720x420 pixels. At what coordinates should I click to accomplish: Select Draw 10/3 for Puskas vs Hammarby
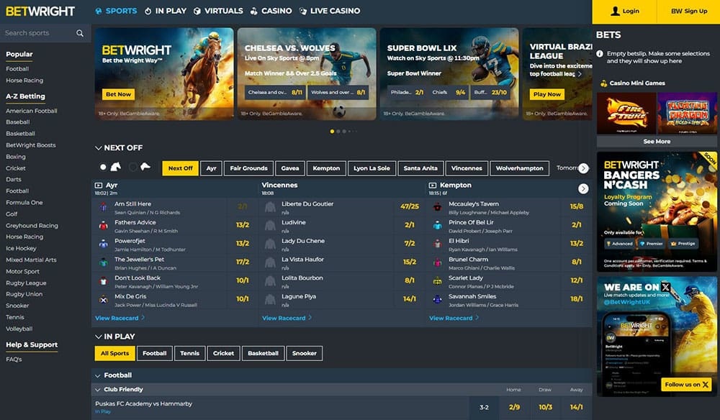point(545,407)
